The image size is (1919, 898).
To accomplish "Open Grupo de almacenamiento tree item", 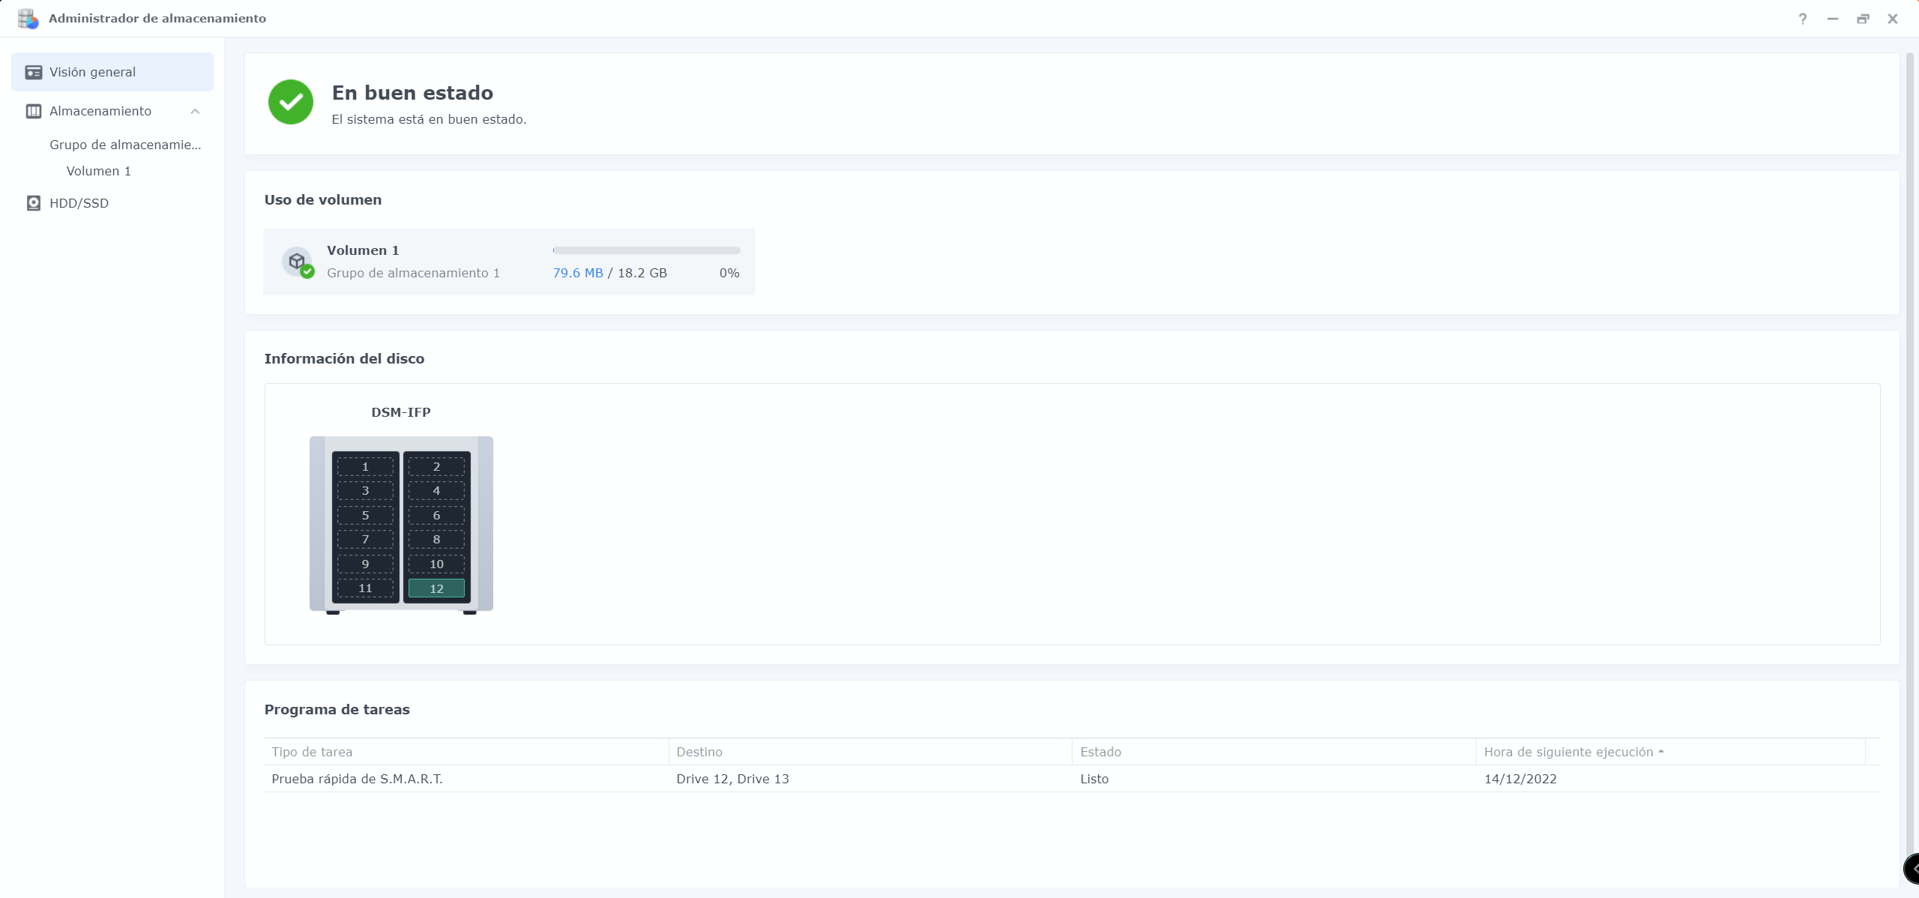I will click(x=125, y=145).
